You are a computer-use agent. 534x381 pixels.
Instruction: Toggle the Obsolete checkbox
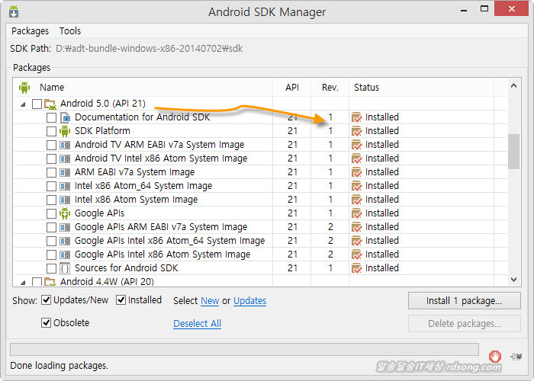[47, 323]
